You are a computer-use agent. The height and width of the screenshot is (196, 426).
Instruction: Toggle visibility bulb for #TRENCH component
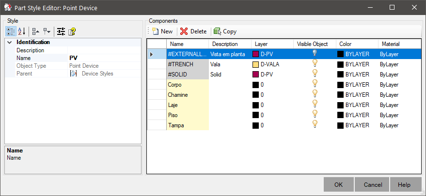[315, 63]
